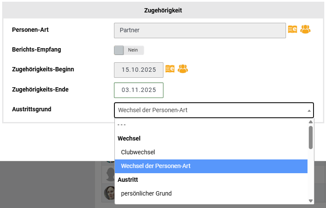Open the Austrittsgrund dropdown

[214, 110]
